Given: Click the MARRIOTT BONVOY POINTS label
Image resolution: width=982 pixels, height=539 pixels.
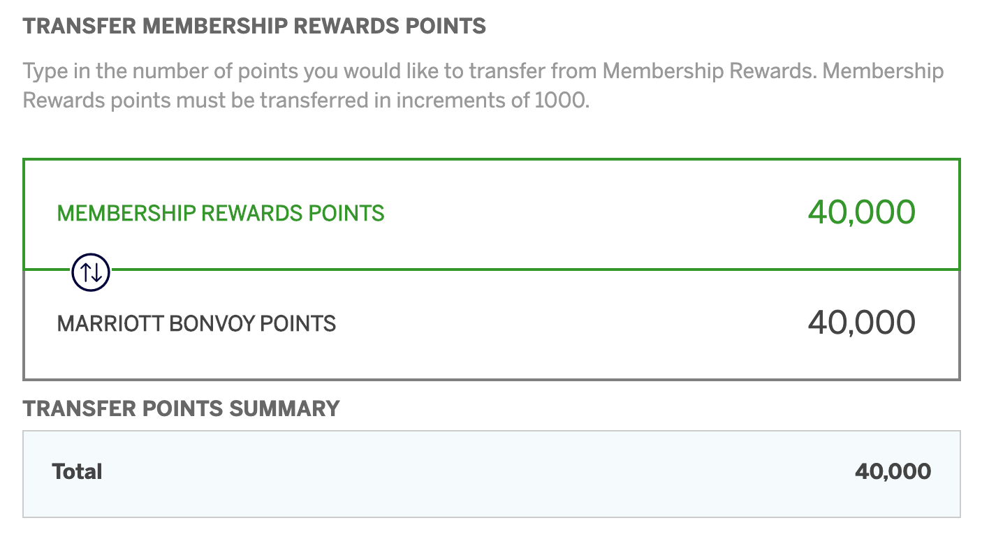Looking at the screenshot, I should 196,324.
